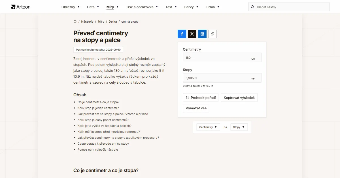
Task: Click 'Převeď centimetry na stopy a palce' heading
Action: click(x=101, y=36)
